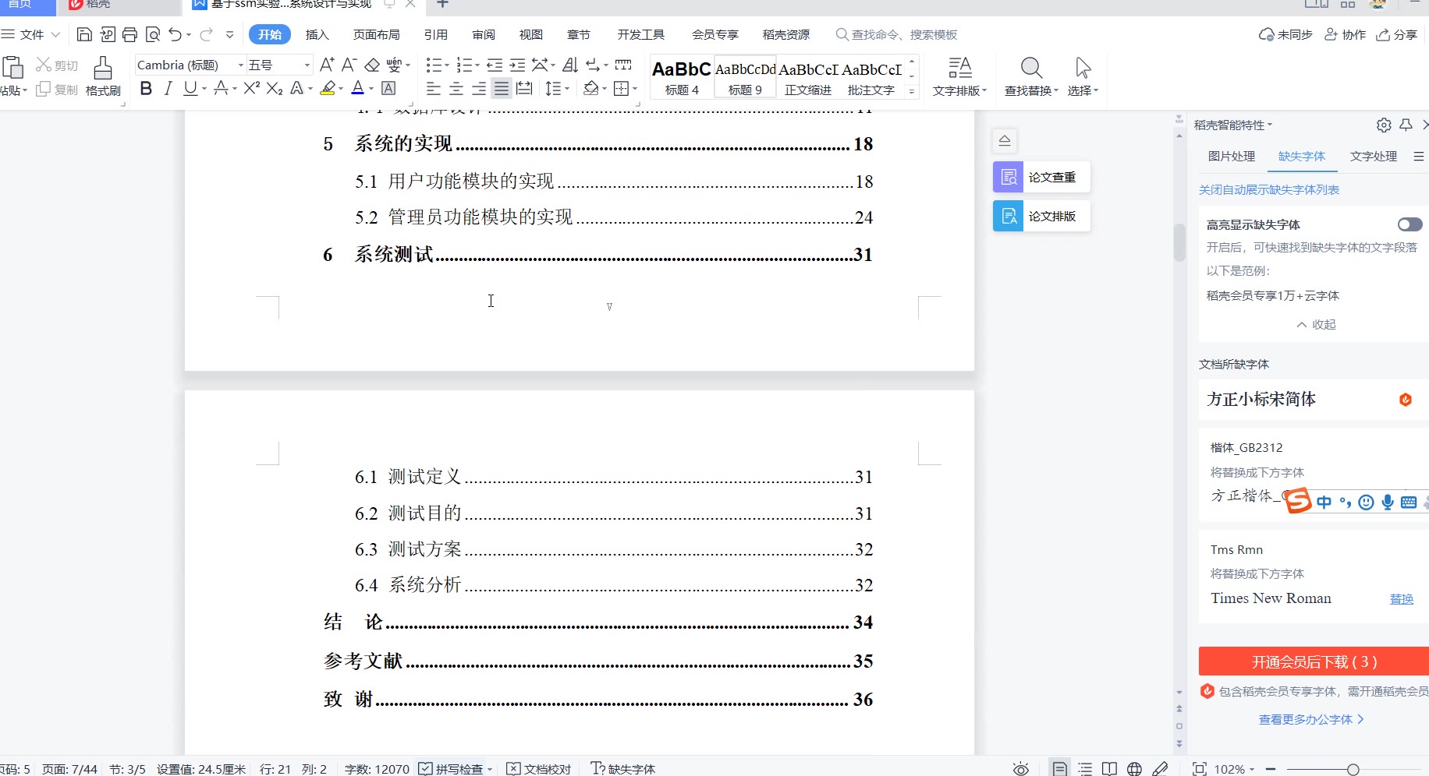Toggle bold formatting with the B button
Viewport: 1429px width, 776px height.
(146, 89)
